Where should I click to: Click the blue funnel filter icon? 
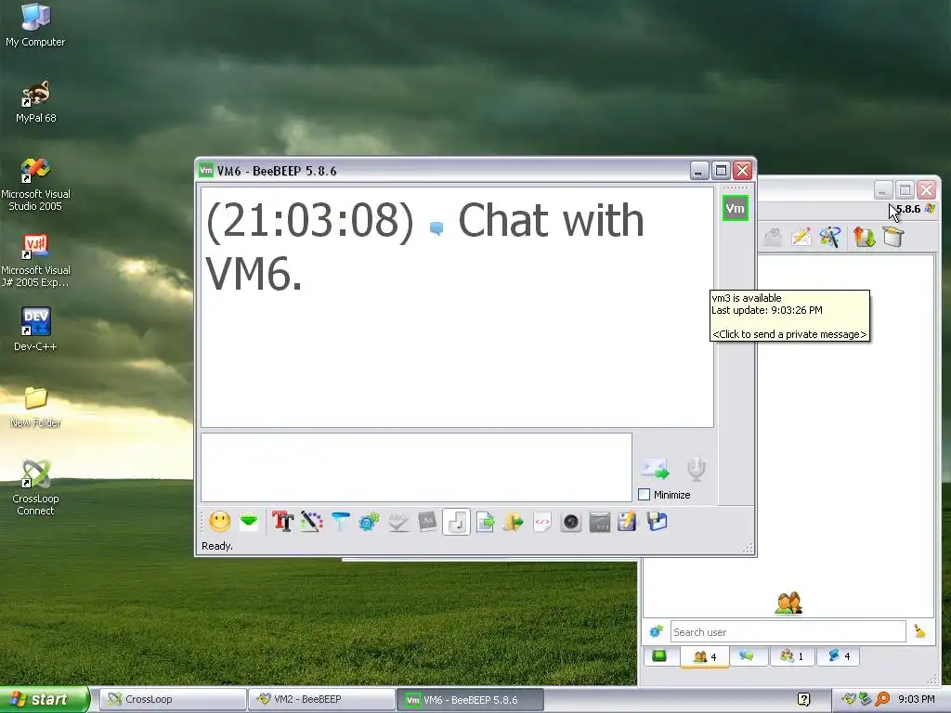pyautogui.click(x=340, y=522)
